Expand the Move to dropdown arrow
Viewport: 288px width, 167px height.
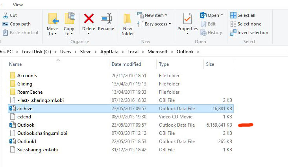(55, 34)
